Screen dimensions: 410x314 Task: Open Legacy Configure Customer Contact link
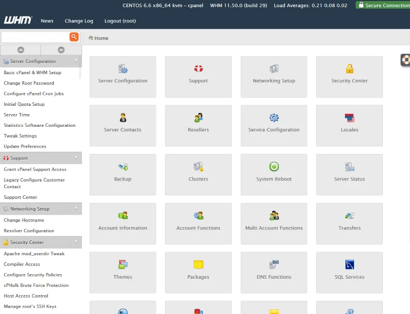pyautogui.click(x=34, y=183)
